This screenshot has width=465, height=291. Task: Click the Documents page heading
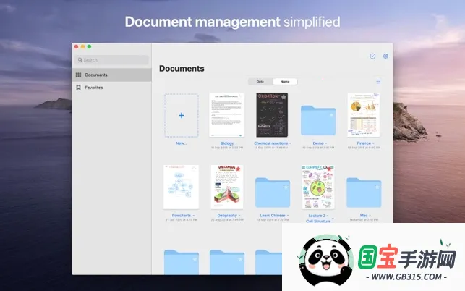pyautogui.click(x=182, y=69)
